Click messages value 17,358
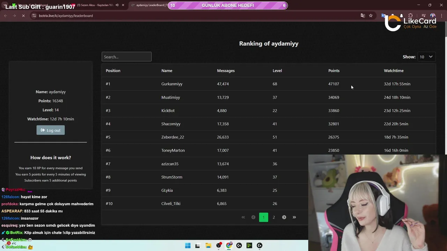447x251 pixels. (x=223, y=124)
